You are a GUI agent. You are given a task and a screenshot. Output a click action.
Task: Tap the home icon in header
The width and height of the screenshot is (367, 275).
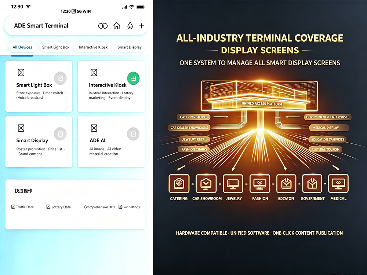[x=117, y=26]
